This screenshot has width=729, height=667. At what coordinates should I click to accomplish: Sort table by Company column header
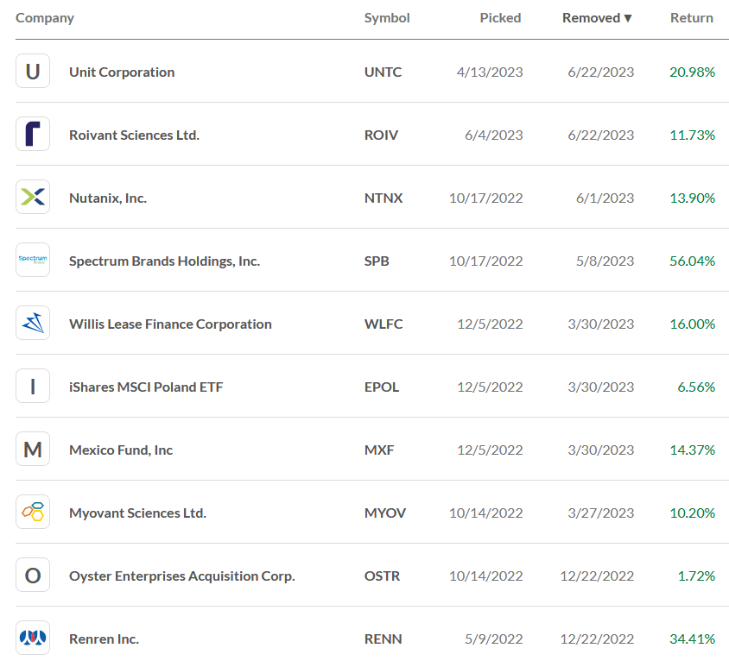tap(45, 18)
